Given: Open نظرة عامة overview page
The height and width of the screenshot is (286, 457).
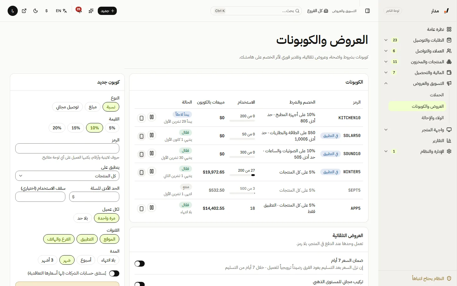Looking at the screenshot, I should pos(418,29).
